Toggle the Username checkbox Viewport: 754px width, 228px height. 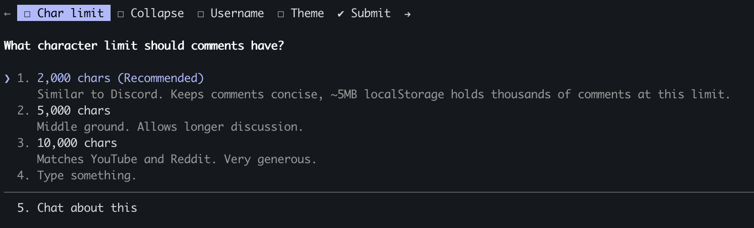click(201, 14)
